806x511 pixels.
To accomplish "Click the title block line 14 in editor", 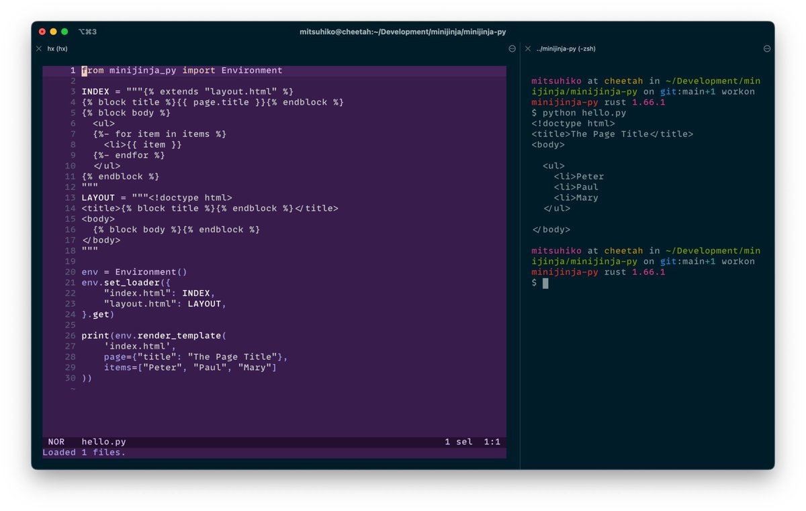I will [210, 208].
